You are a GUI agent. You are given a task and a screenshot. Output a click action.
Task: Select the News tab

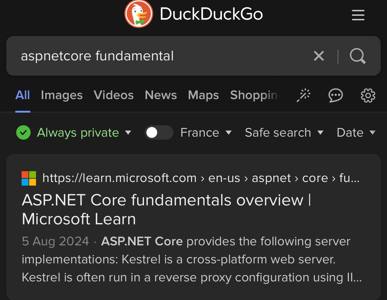tap(161, 95)
